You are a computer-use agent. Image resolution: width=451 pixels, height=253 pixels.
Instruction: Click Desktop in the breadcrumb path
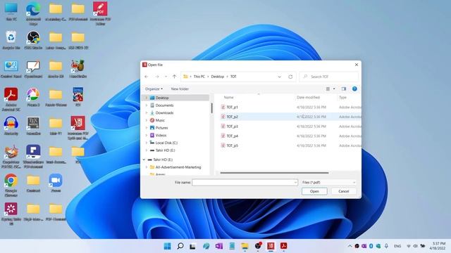(218, 77)
